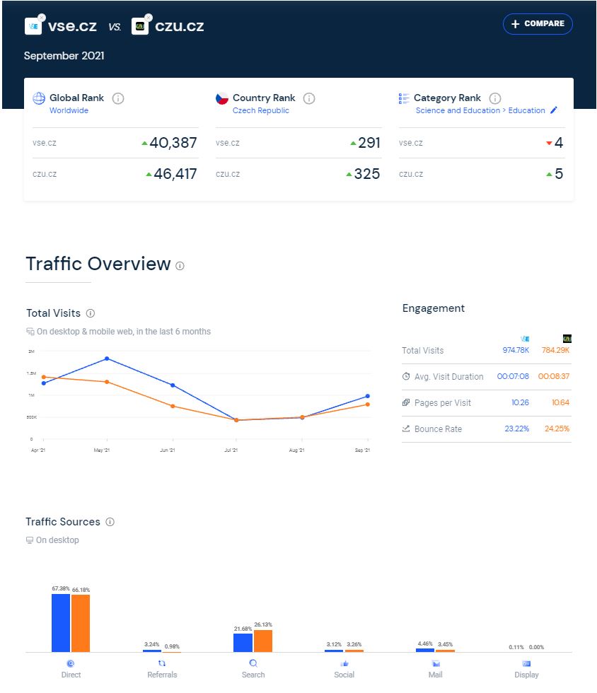The height and width of the screenshot is (693, 597).
Task: Remove vse.cz site via close badge
Action: 41,18
